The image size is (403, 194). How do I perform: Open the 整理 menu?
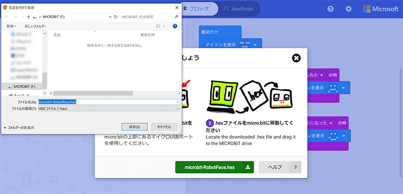tap(11, 26)
